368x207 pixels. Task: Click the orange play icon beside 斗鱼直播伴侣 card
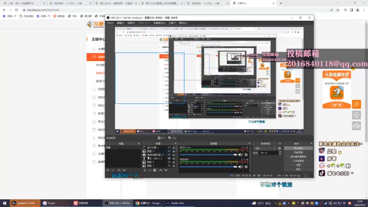click(x=356, y=104)
